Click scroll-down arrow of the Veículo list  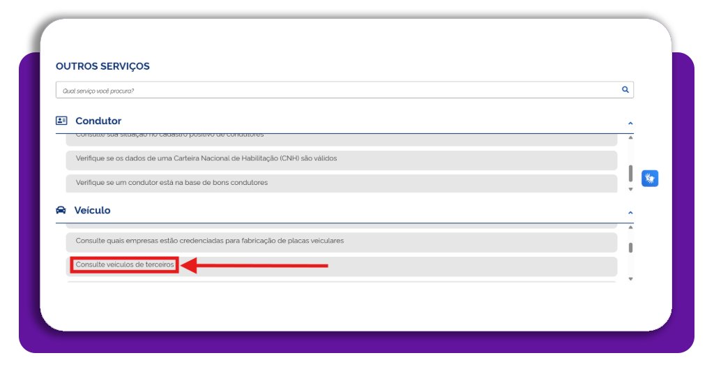630,278
